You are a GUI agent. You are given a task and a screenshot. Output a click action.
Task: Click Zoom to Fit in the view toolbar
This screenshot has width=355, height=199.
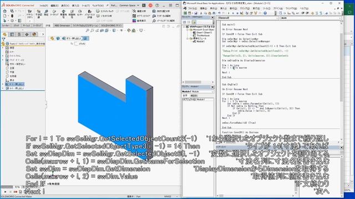88,30
